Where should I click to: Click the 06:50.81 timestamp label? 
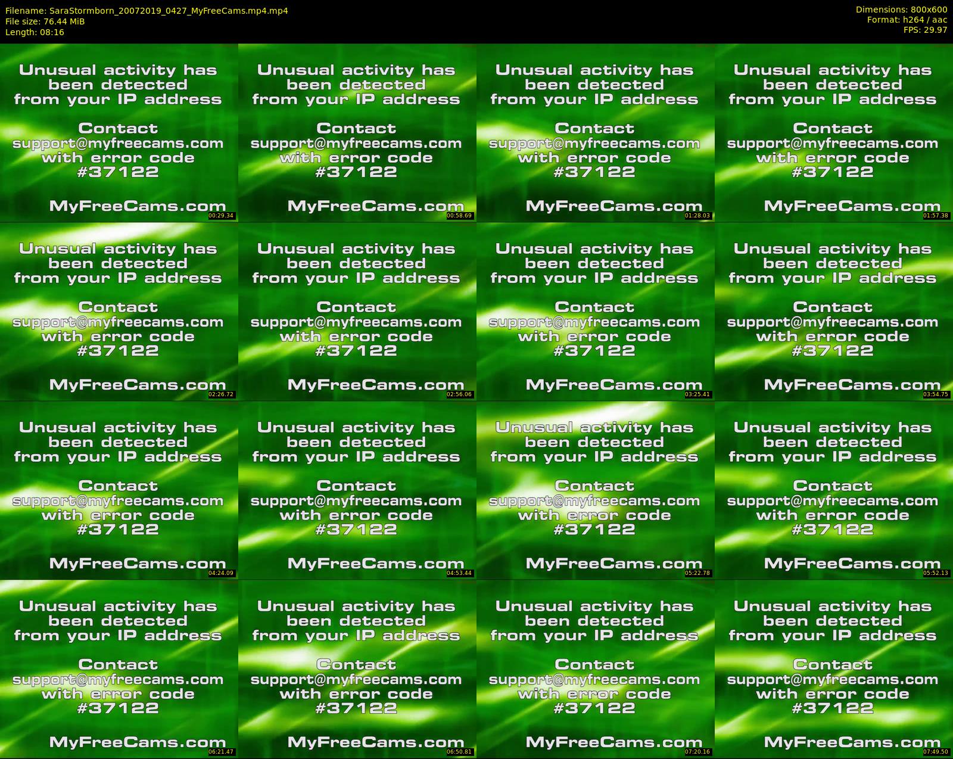coord(460,752)
